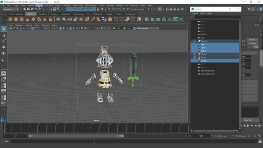The width and height of the screenshot is (263, 148).
Task: Click the timeline frame ruler
Action: coord(96,128)
